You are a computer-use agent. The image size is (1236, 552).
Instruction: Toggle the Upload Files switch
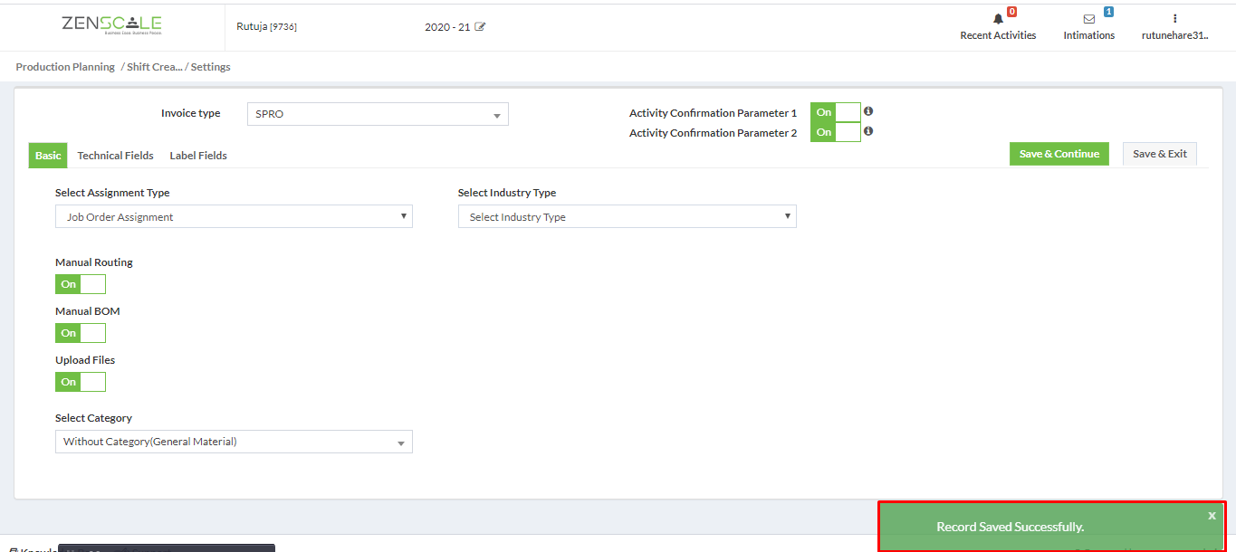(x=81, y=382)
